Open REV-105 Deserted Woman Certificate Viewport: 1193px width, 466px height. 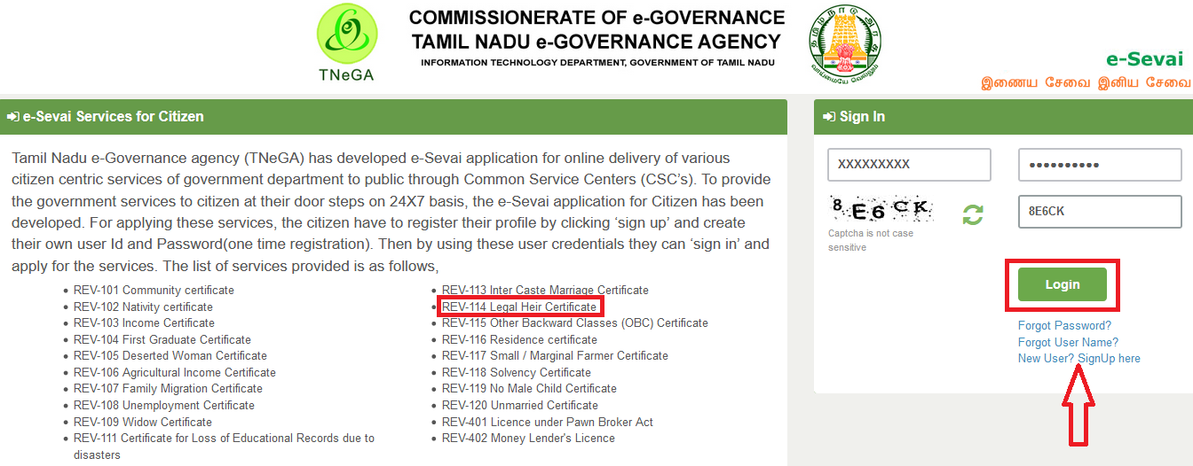click(170, 355)
